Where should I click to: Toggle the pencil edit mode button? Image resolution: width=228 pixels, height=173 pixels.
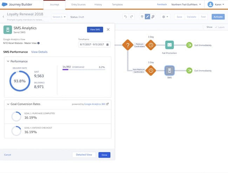point(148,17)
